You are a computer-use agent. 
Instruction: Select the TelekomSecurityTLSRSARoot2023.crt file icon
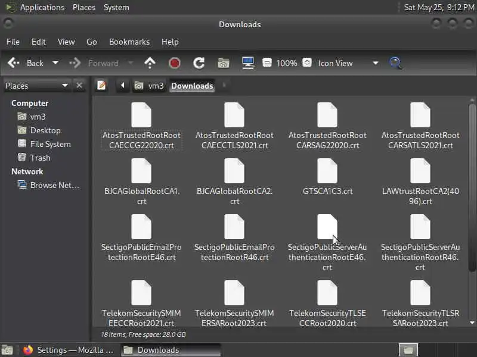tap(420, 293)
